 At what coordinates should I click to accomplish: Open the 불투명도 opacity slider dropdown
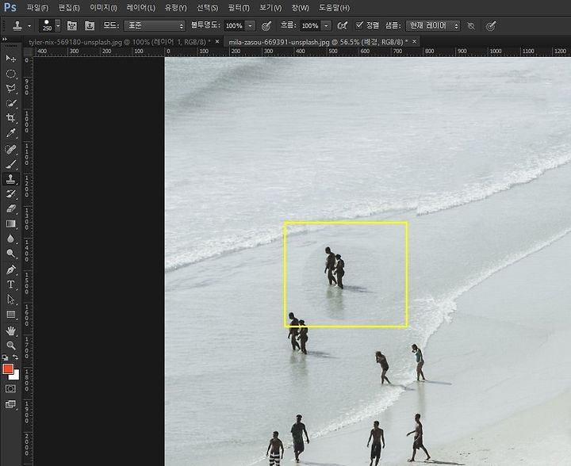[x=250, y=25]
